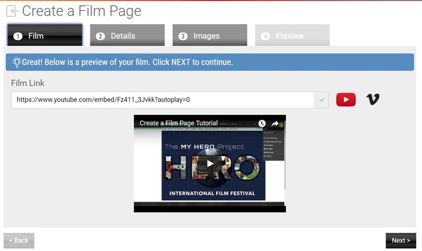Click the Back button

19,240
